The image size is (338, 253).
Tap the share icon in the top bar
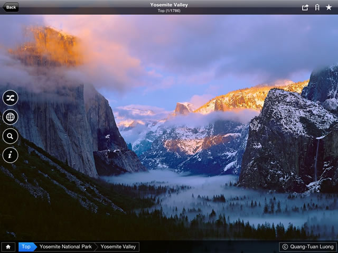pyautogui.click(x=305, y=7)
